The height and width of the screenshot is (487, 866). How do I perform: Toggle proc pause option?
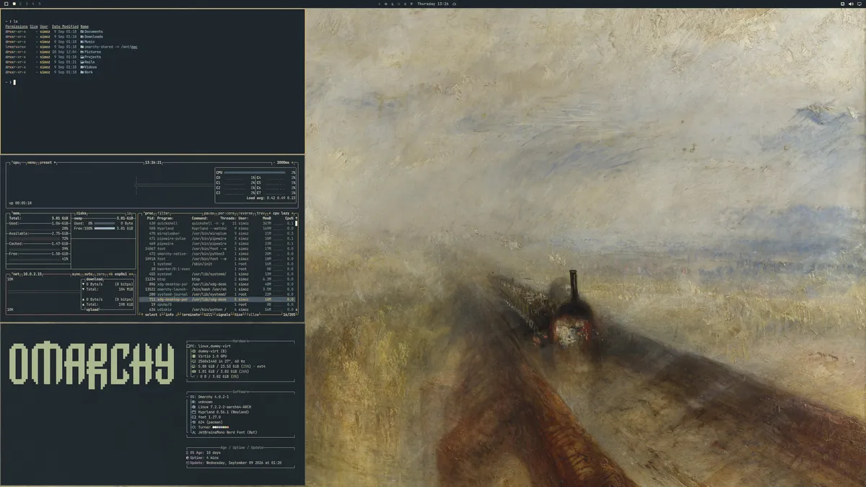click(209, 213)
